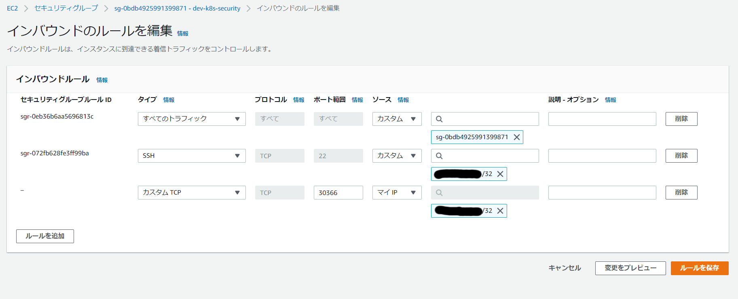Viewport: 738px width, 299px height.
Task: Delete the SSH rule with 削除
Action: point(681,156)
